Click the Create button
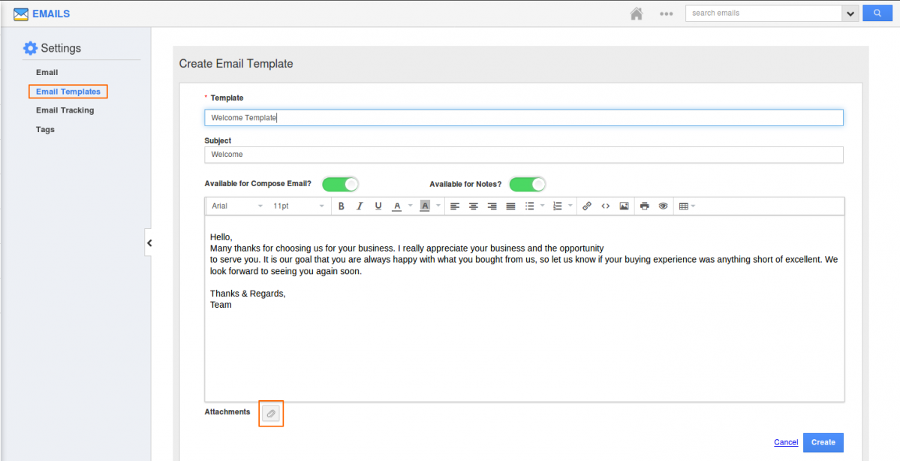 [823, 442]
